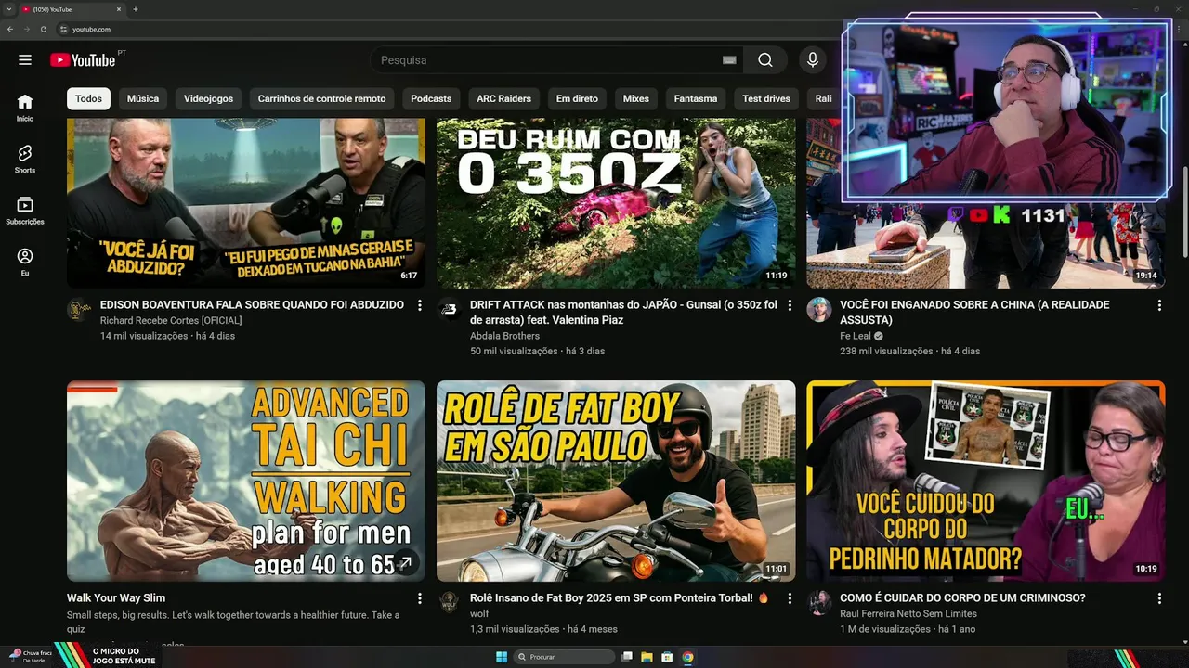Open a new browser tab with plus

(136, 9)
